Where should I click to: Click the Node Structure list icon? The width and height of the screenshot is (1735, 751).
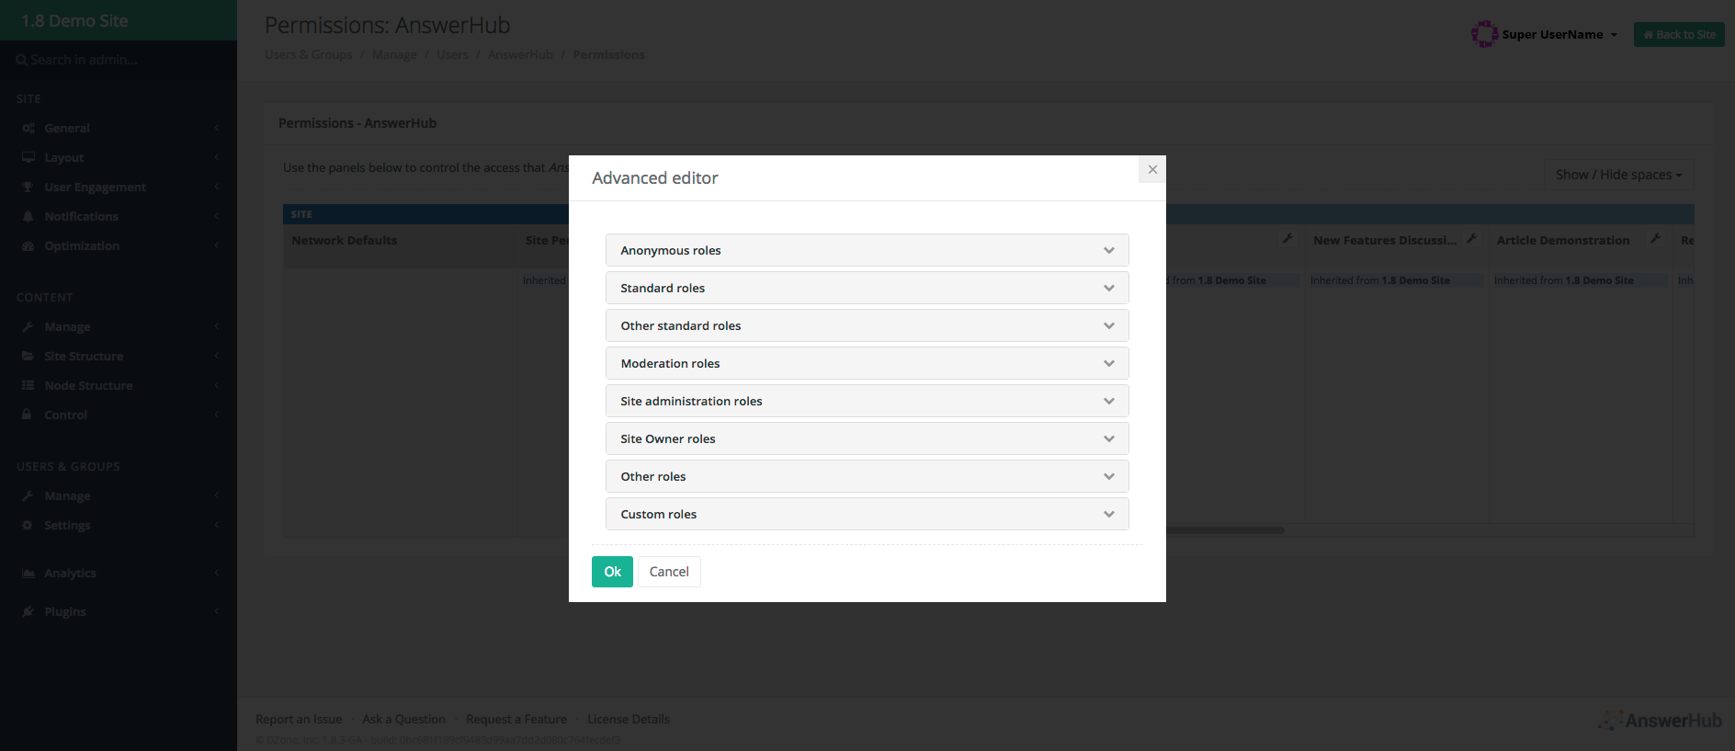pyautogui.click(x=28, y=385)
